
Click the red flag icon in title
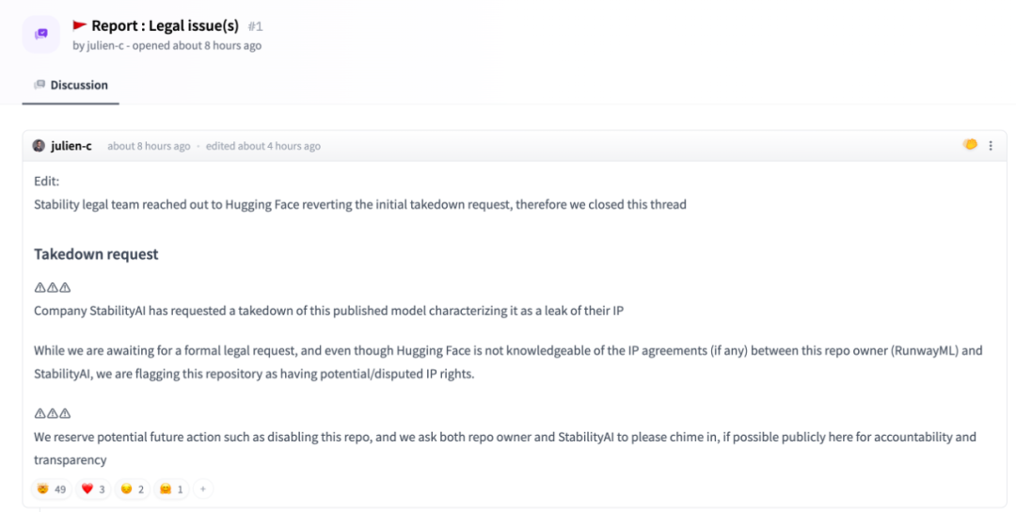click(80, 25)
